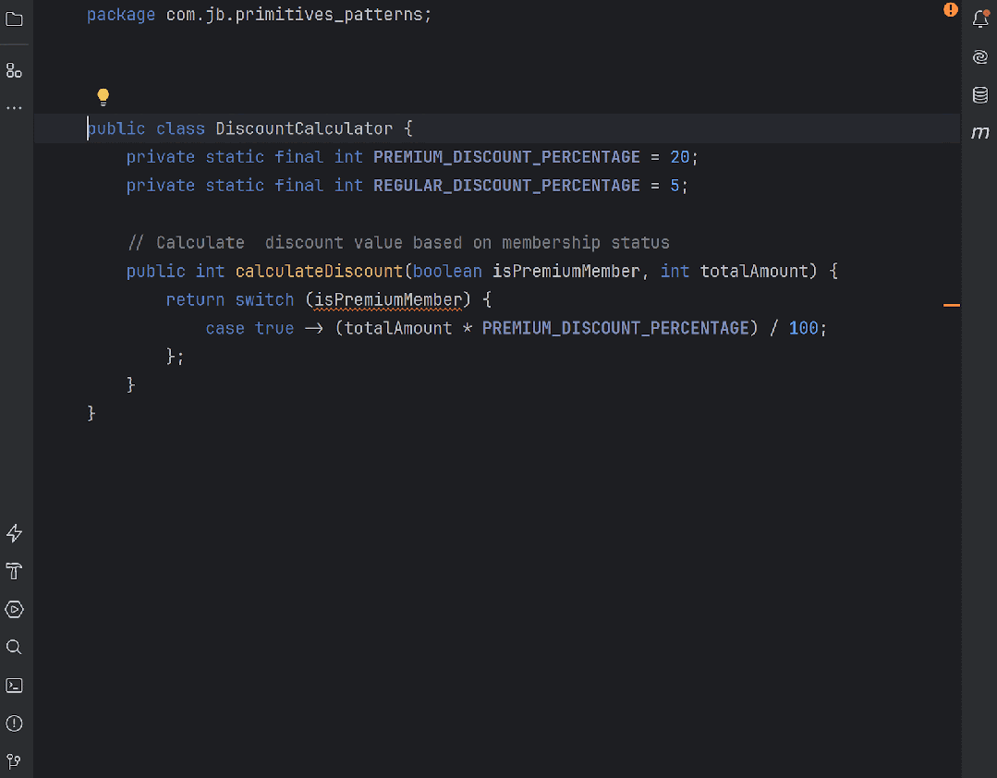997x778 pixels.
Task: Open intention actions via the lightbulb
Action: 103,96
